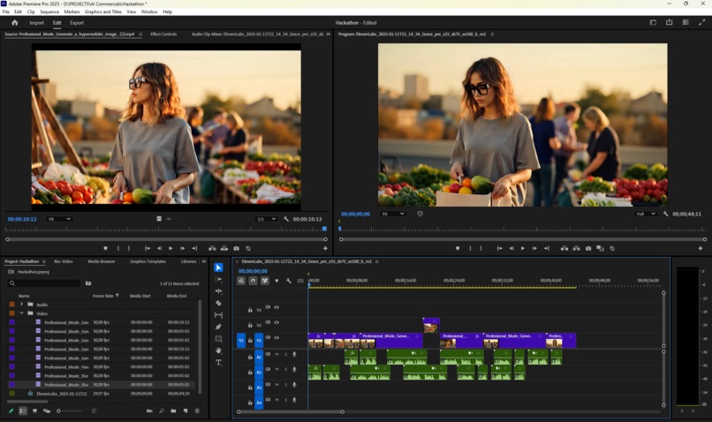Switch to the Media Browser tab
Image resolution: width=712 pixels, height=422 pixels.
point(101,261)
